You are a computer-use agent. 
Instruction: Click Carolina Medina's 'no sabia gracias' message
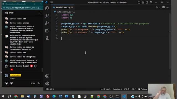pyautogui.click(x=23, y=57)
